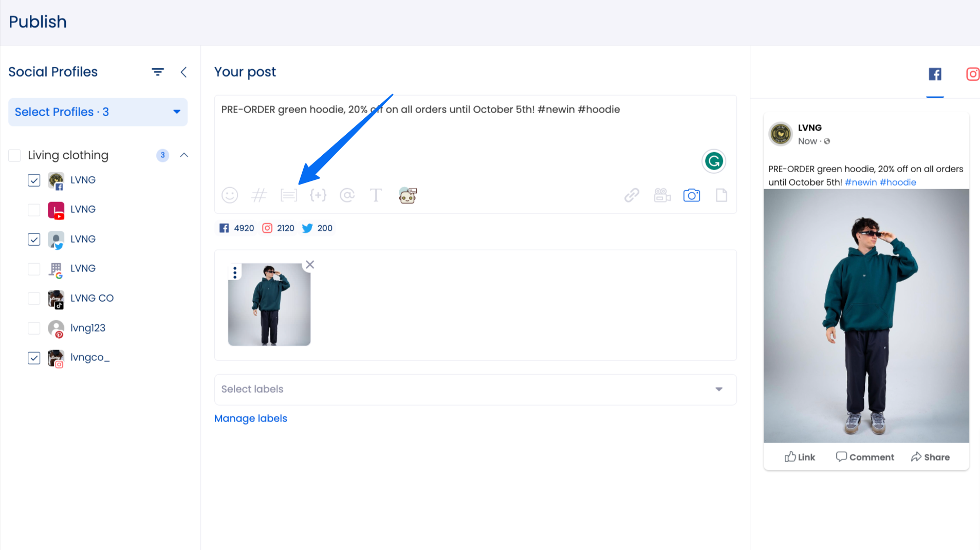Click #hoodie hashtag in preview
The image size is (980, 550).
click(898, 182)
